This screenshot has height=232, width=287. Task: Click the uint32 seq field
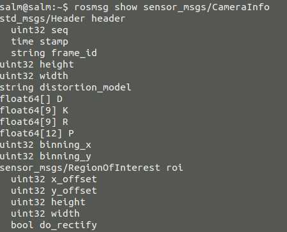40,31
